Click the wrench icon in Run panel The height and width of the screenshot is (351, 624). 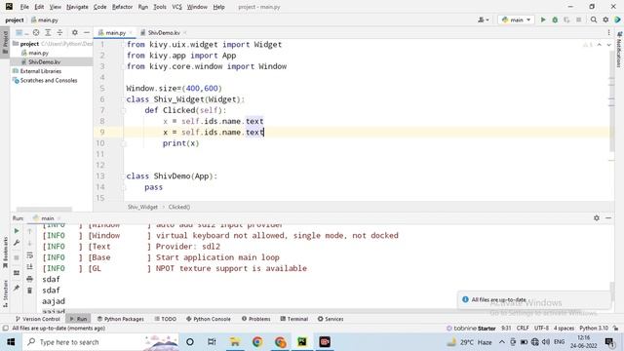(17, 243)
